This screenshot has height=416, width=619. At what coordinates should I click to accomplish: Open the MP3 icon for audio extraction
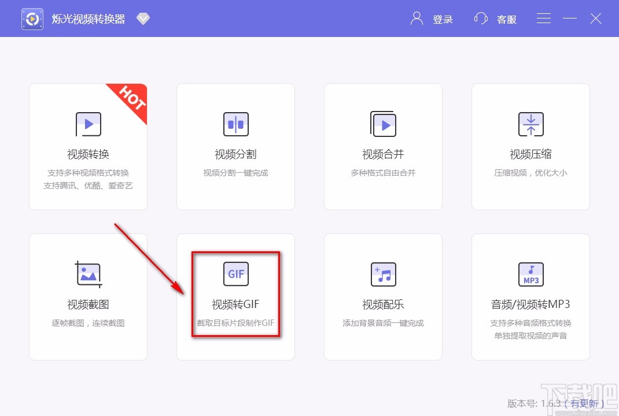(x=530, y=274)
